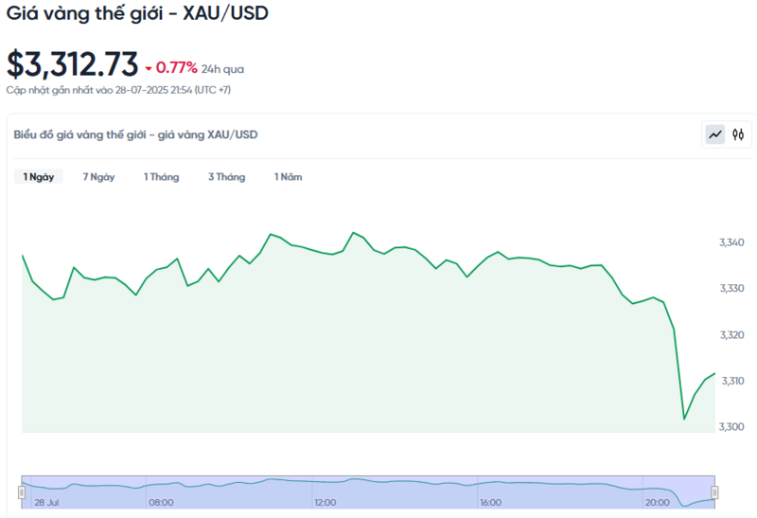
Task: Click the $3,312.73 price value
Action: 72,64
